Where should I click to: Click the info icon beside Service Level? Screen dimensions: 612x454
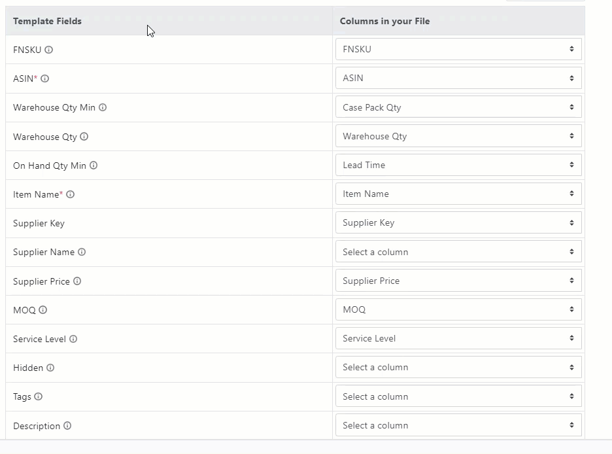point(73,339)
